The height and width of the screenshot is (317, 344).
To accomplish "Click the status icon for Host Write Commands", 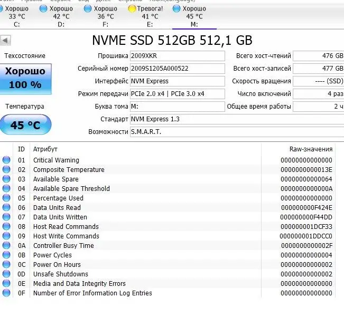I will (x=6, y=236).
